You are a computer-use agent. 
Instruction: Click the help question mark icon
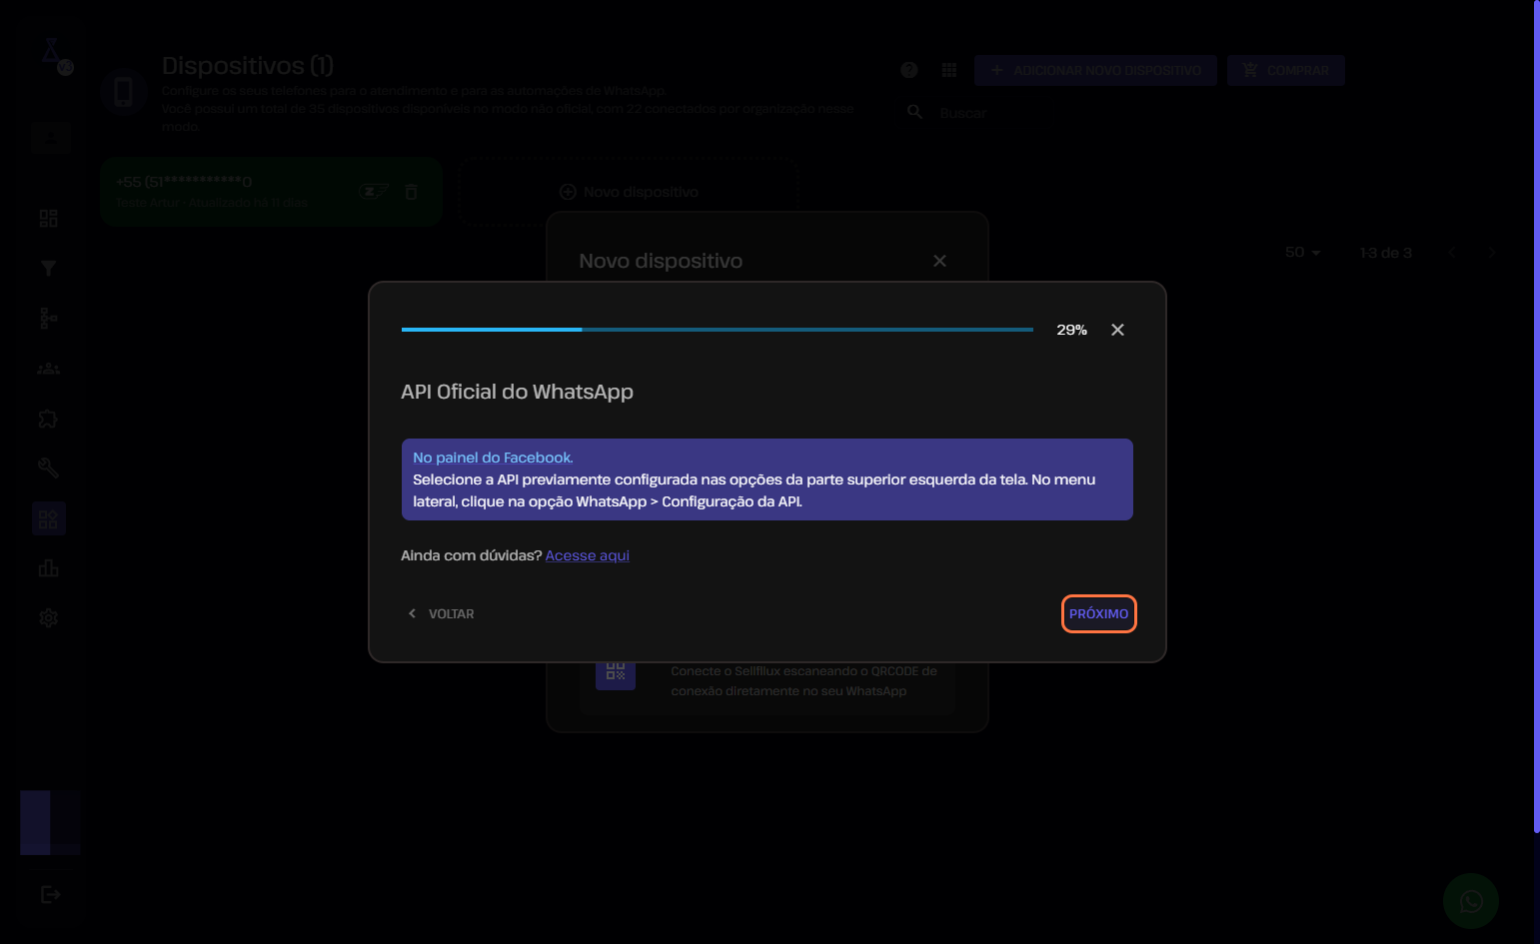pyautogui.click(x=908, y=70)
